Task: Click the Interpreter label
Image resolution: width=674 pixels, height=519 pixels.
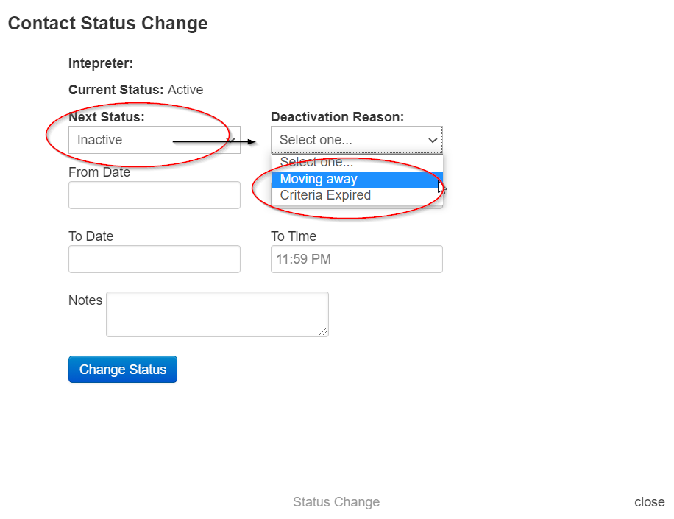Action: 100,63
